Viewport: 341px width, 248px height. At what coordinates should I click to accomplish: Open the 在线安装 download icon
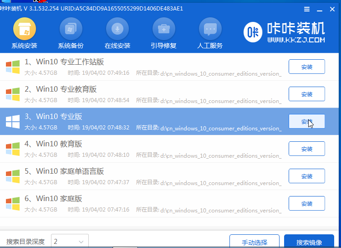117,29
